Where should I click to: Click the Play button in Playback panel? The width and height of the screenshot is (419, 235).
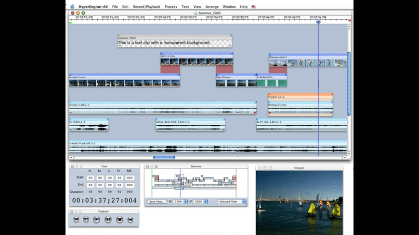(x=97, y=219)
